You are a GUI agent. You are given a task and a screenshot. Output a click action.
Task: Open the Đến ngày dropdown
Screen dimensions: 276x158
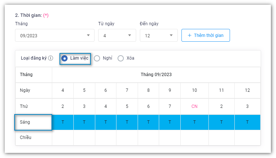pos(158,35)
